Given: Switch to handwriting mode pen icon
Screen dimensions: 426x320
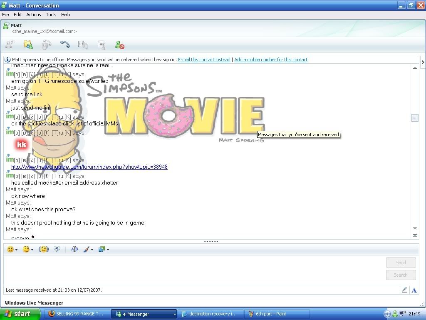Looking at the screenshot, I should (404, 290).
